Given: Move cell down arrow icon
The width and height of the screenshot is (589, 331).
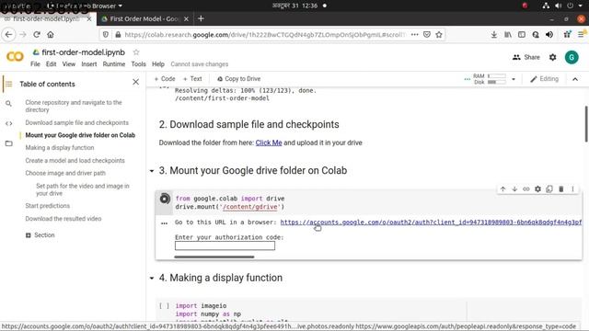Looking at the screenshot, I should [514, 188].
